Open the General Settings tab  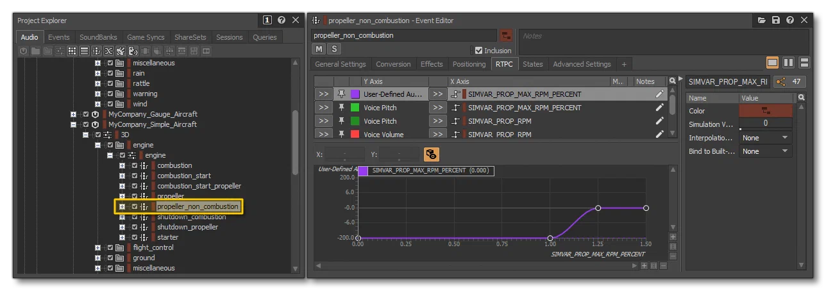click(341, 64)
